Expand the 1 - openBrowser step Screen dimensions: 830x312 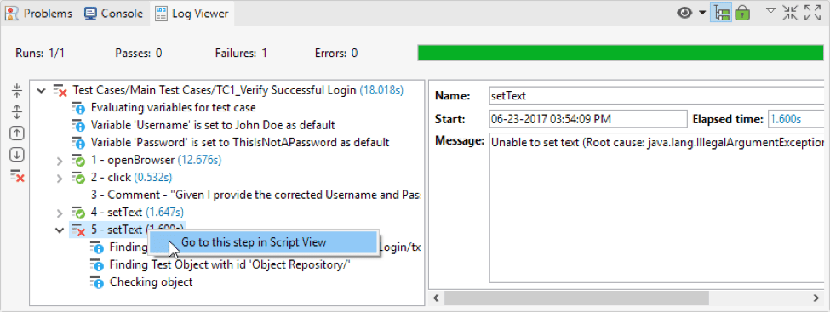[60, 160]
